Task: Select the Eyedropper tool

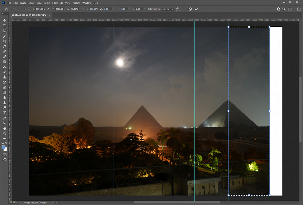Action: 5,46
